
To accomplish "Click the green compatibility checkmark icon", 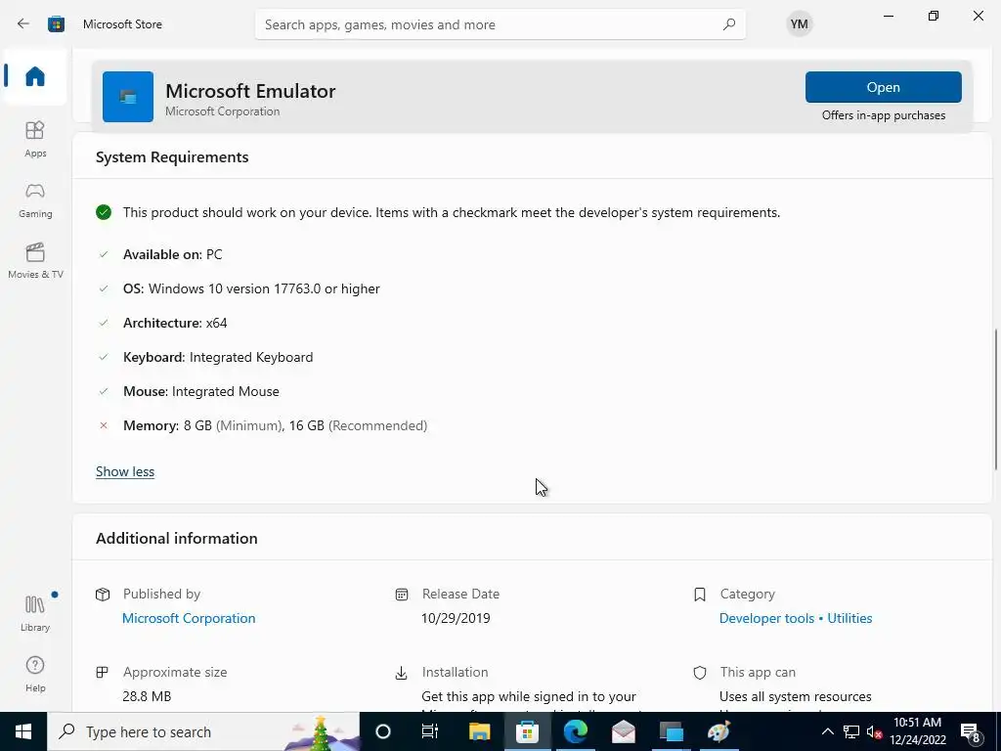I will pyautogui.click(x=104, y=212).
